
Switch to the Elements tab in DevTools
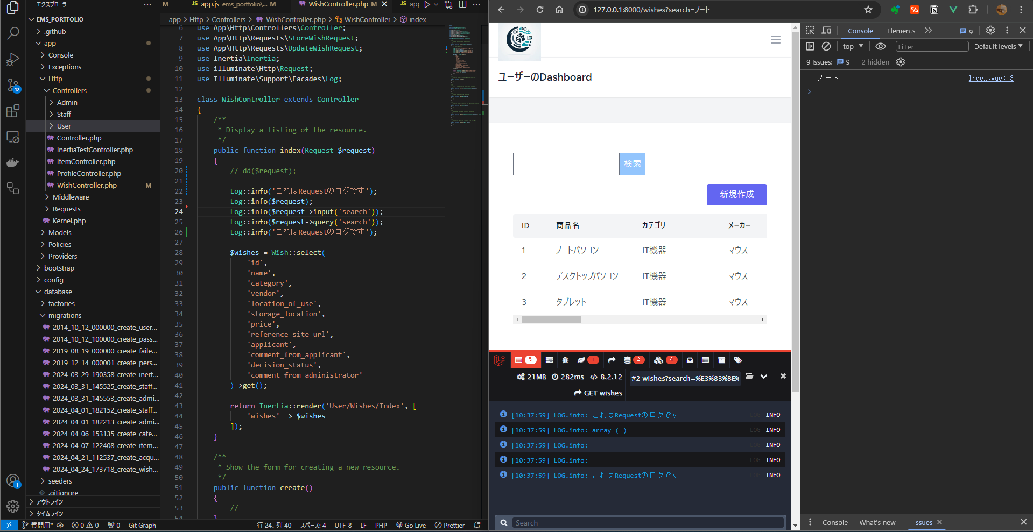click(901, 31)
